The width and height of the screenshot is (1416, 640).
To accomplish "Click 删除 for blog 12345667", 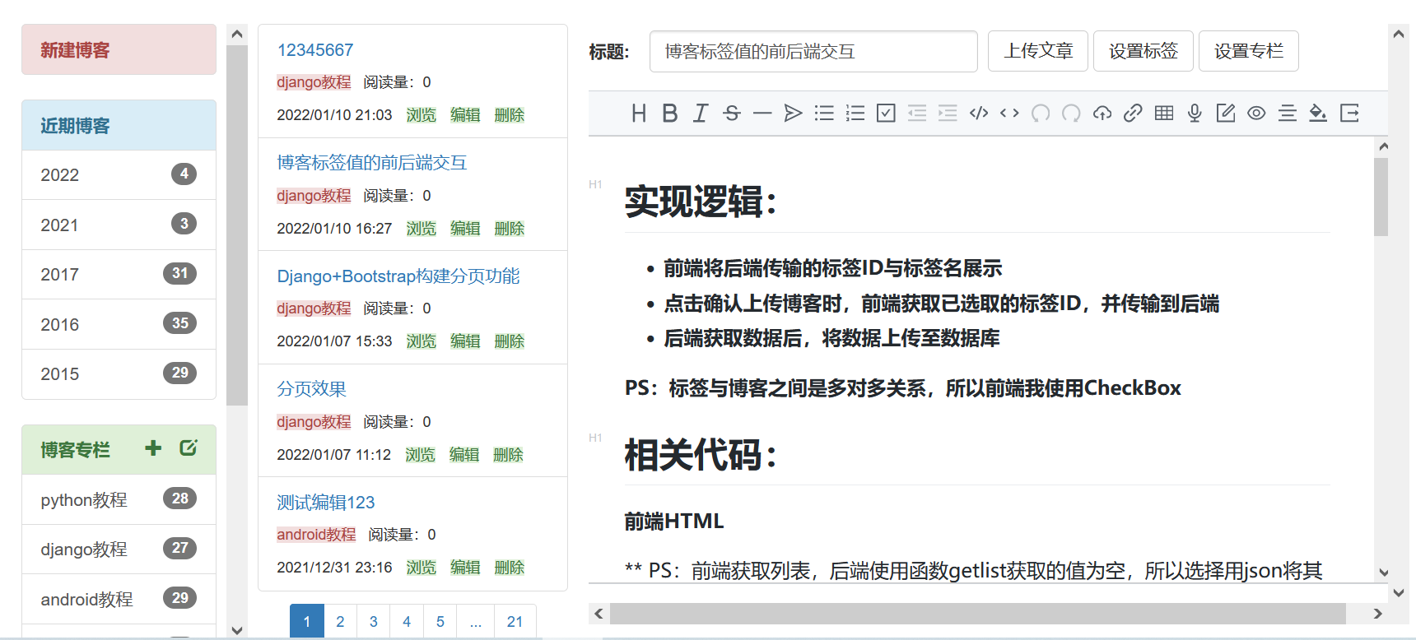I will pos(510,115).
